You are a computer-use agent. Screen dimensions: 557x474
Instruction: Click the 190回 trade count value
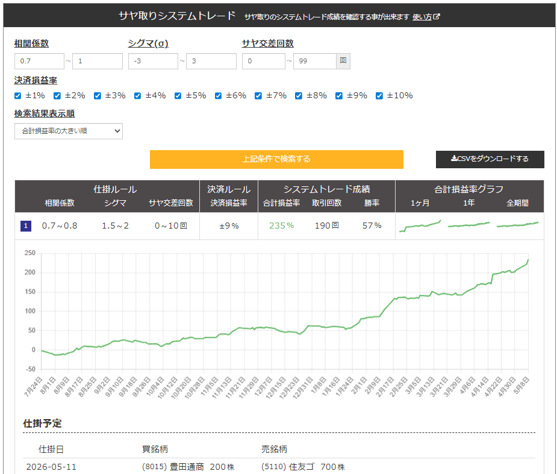(x=326, y=226)
